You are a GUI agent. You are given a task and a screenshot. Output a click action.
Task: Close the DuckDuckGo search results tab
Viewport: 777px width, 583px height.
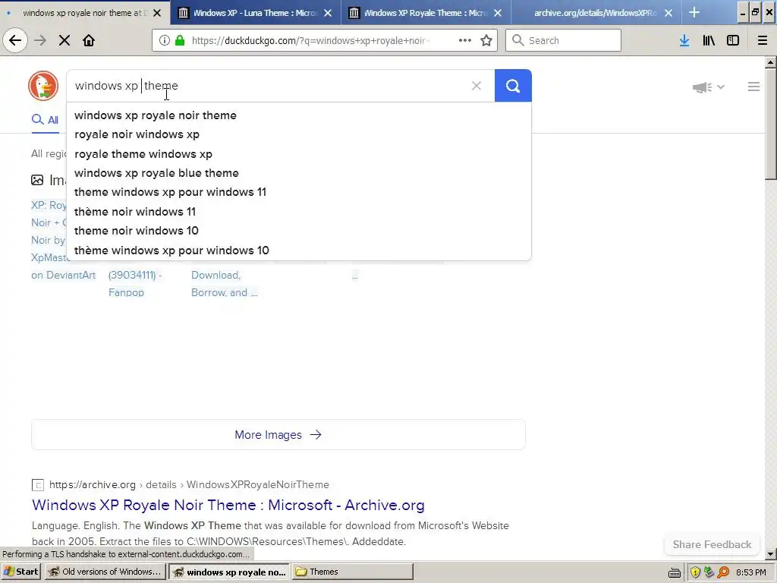click(157, 13)
